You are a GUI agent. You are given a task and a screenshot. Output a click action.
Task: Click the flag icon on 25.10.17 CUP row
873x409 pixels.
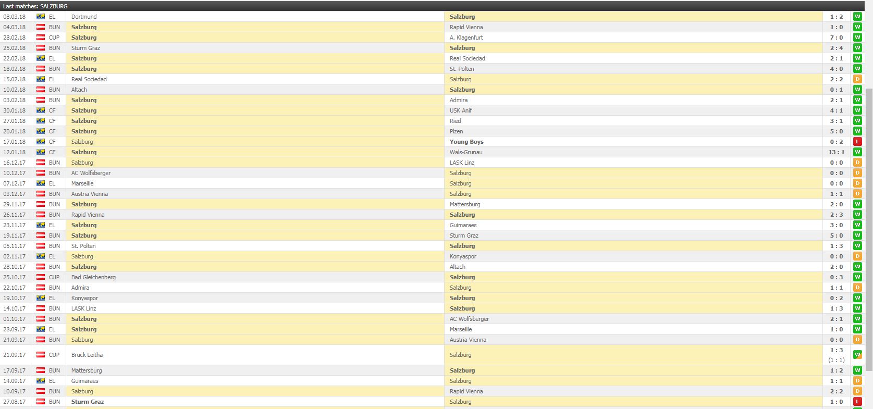[40, 277]
